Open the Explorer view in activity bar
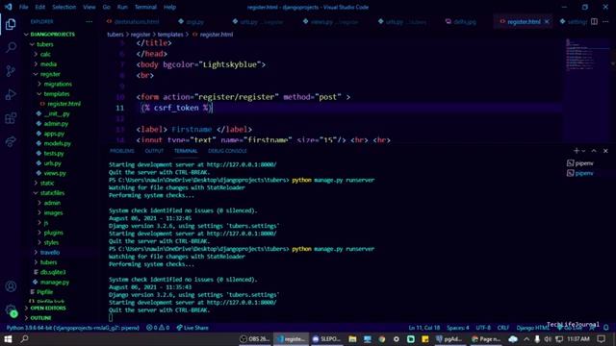Image resolution: width=616 pixels, height=346 pixels. [11, 24]
